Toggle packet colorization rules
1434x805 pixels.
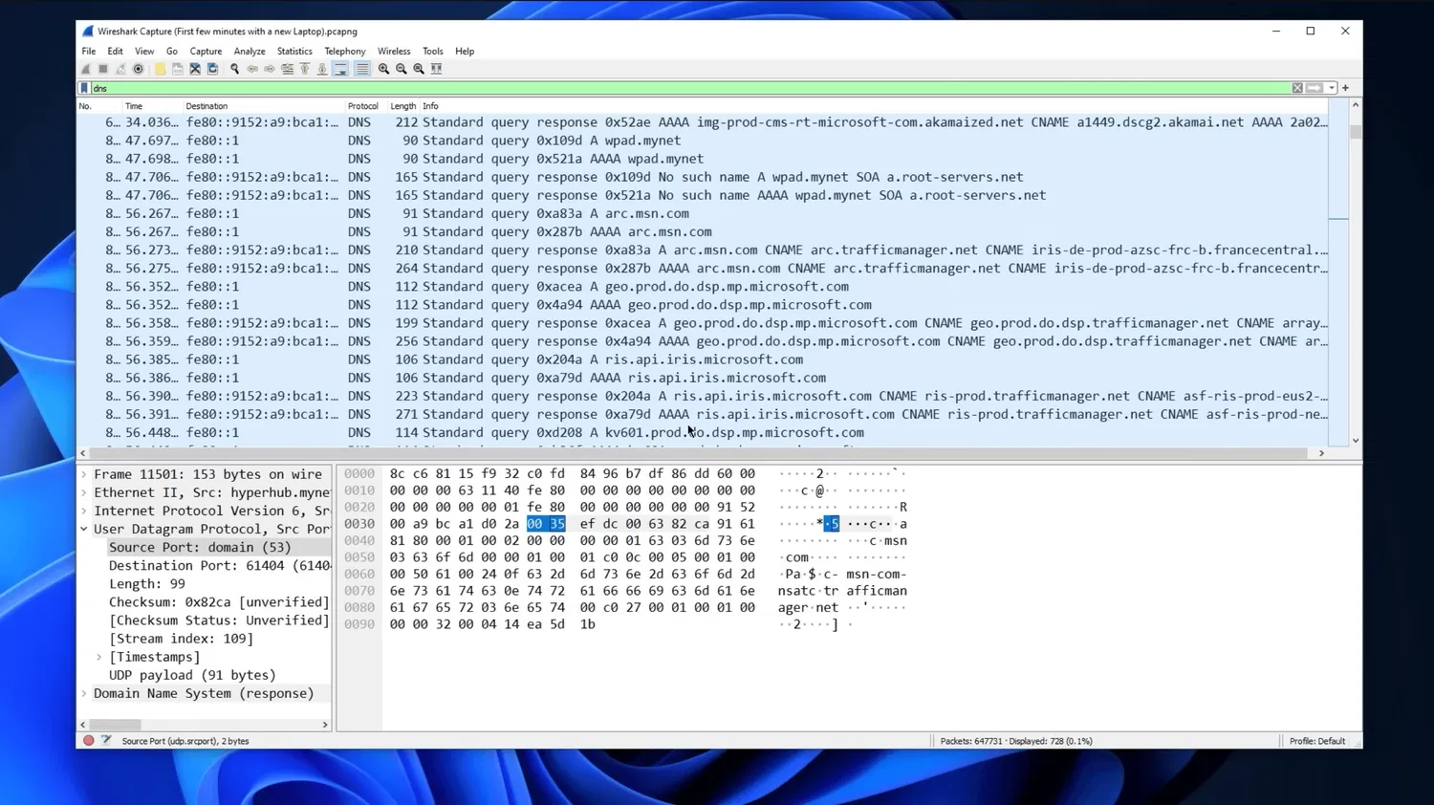pyautogui.click(x=361, y=69)
